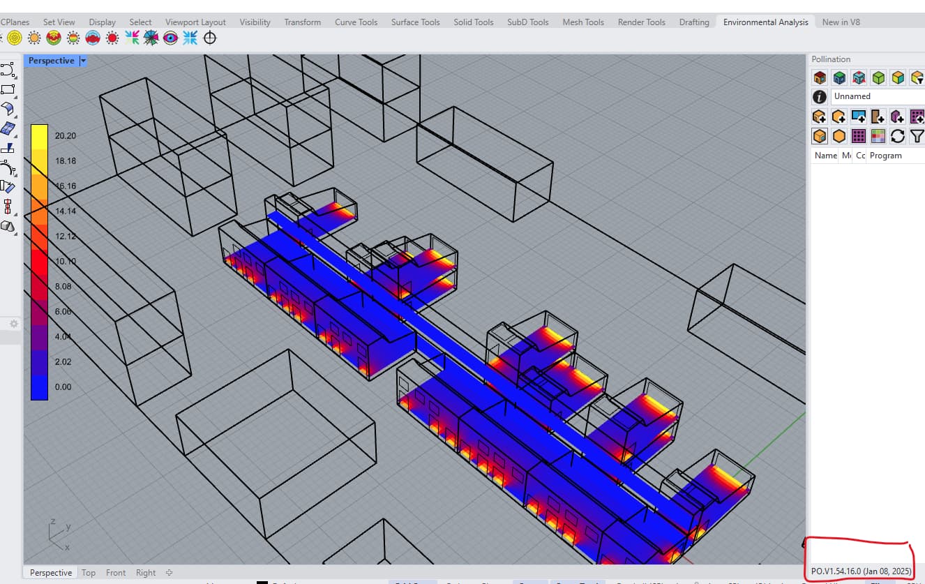Switch to the Front viewport tab

tap(116, 572)
